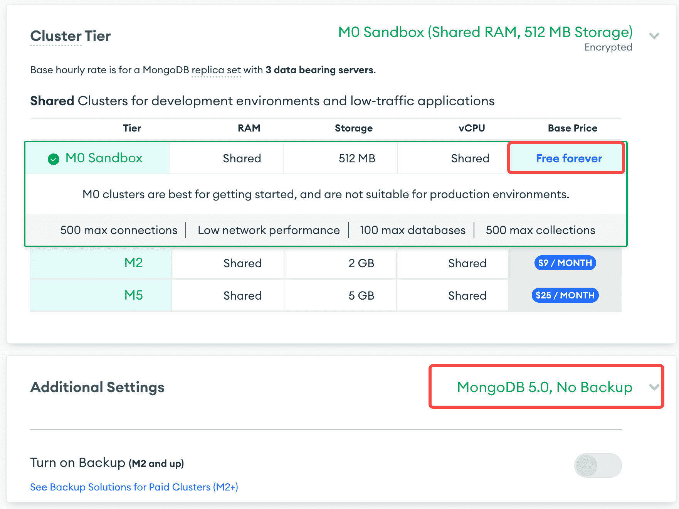
Task: Click the Cluster Tier heading
Action: tap(71, 36)
